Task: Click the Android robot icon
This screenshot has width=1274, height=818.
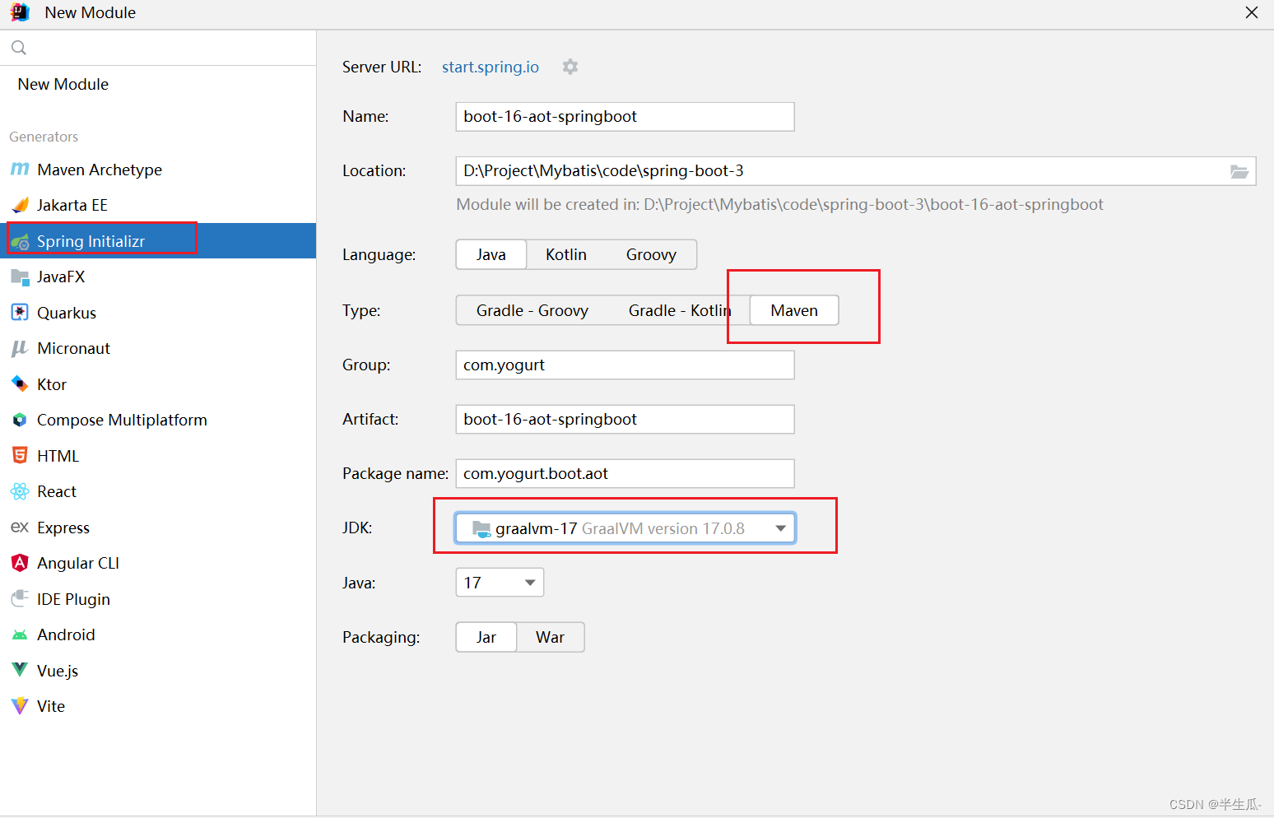Action: coord(20,634)
